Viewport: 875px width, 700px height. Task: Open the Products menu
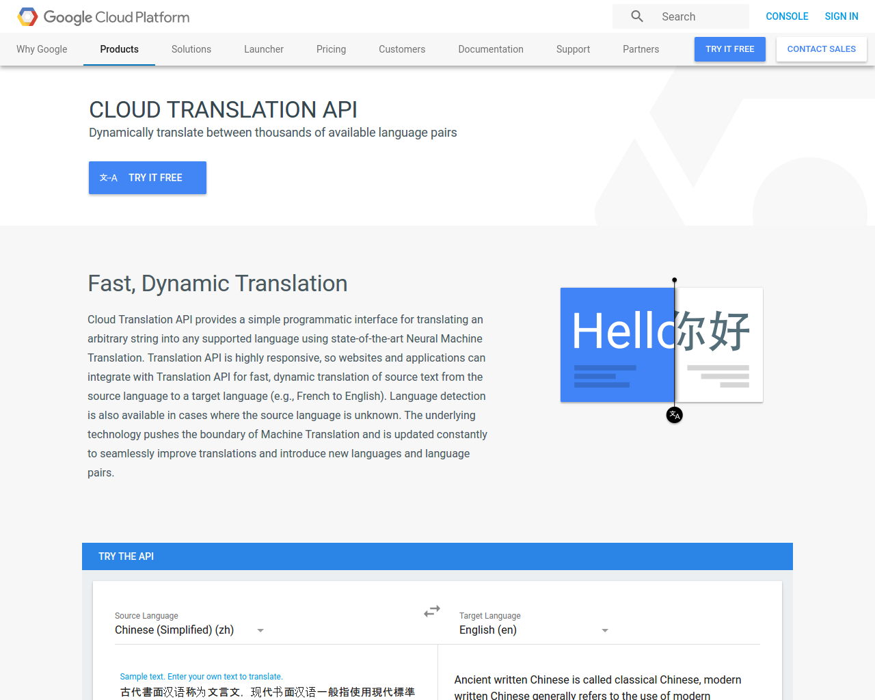pos(119,49)
